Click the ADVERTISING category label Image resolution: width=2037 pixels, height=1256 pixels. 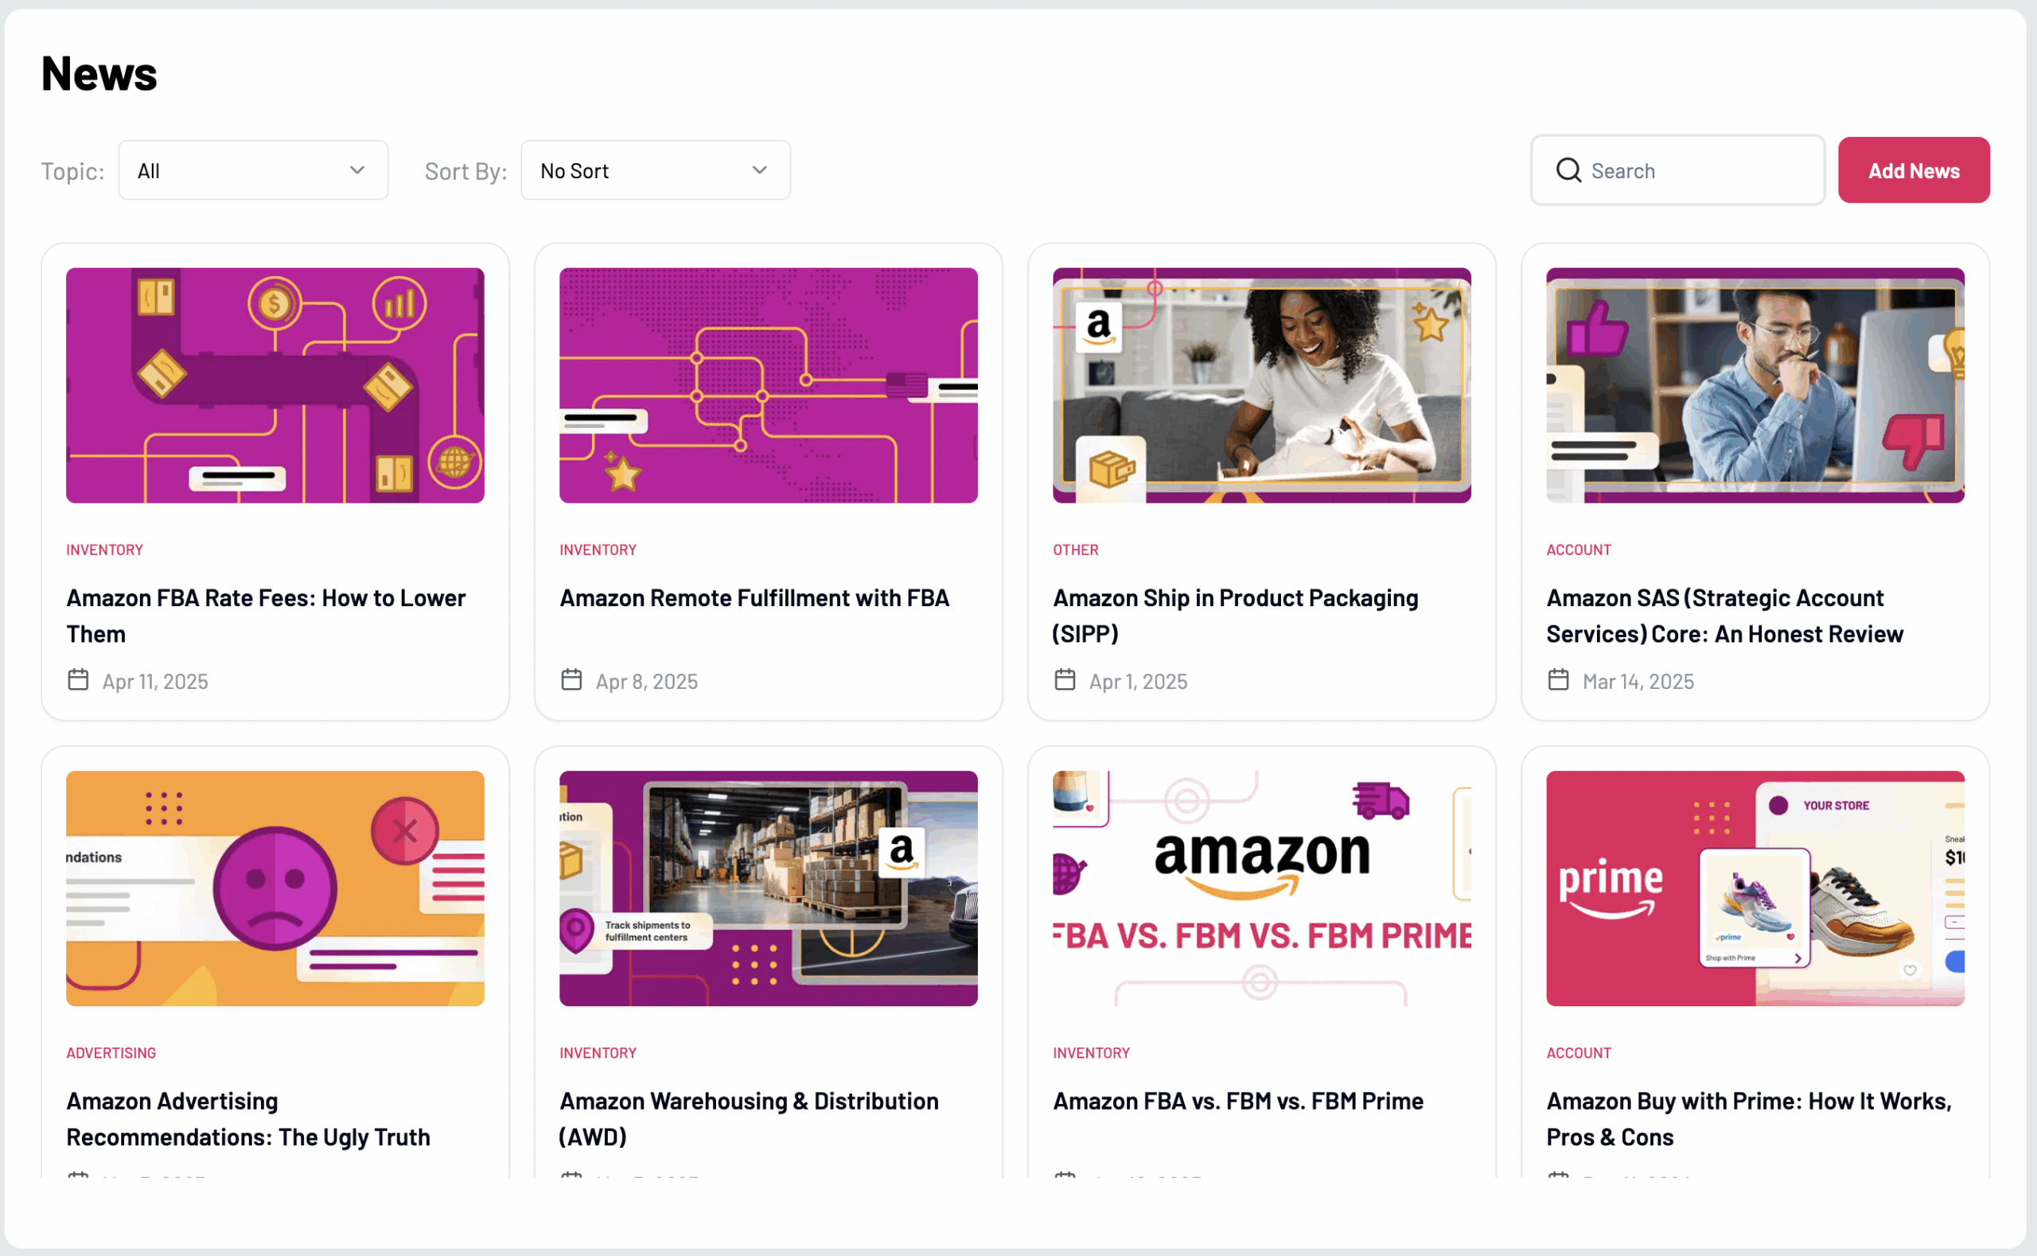tap(111, 1052)
